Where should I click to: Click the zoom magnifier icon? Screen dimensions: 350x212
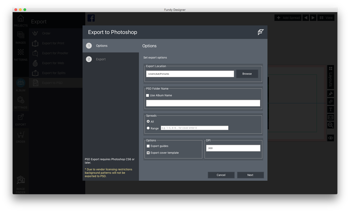(x=331, y=125)
